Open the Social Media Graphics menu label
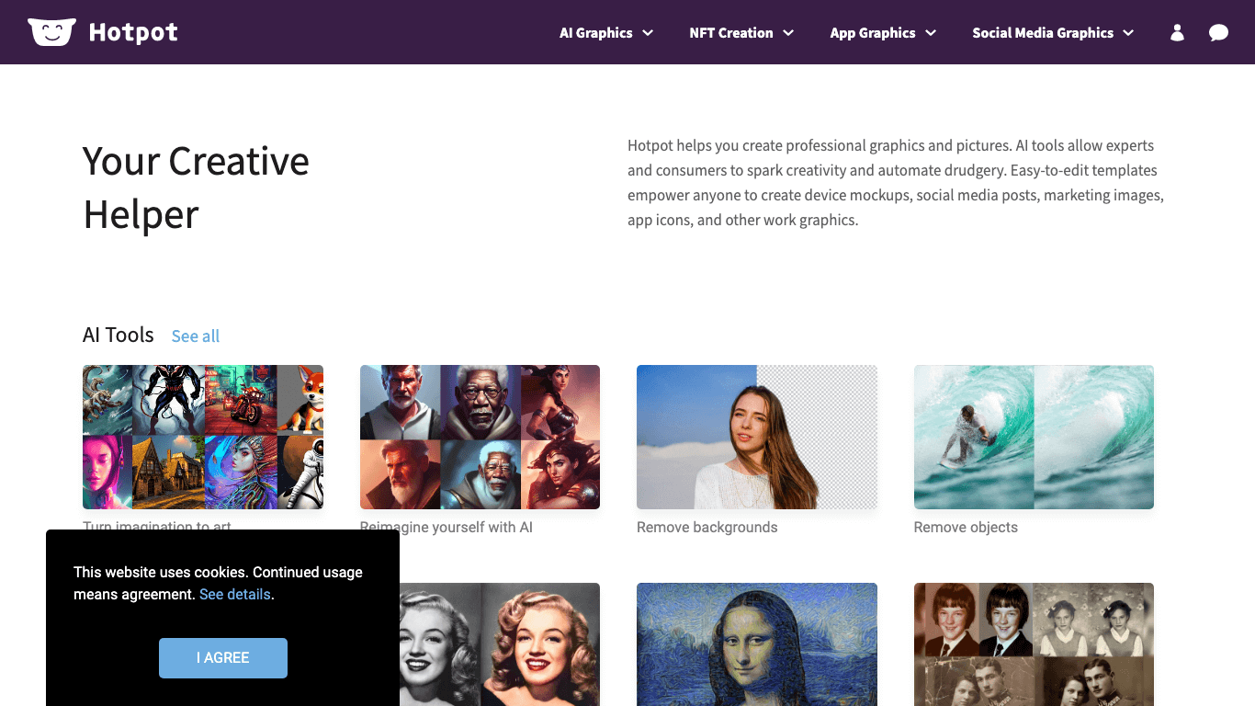The height and width of the screenshot is (706, 1255). pyautogui.click(x=1042, y=33)
